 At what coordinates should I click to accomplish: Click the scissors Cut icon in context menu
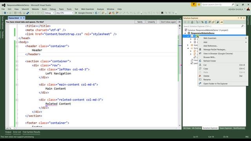point(200,65)
